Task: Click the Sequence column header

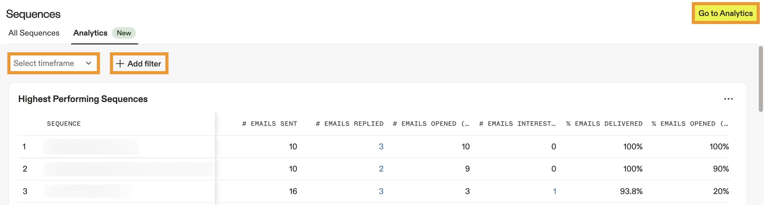Action: (64, 124)
